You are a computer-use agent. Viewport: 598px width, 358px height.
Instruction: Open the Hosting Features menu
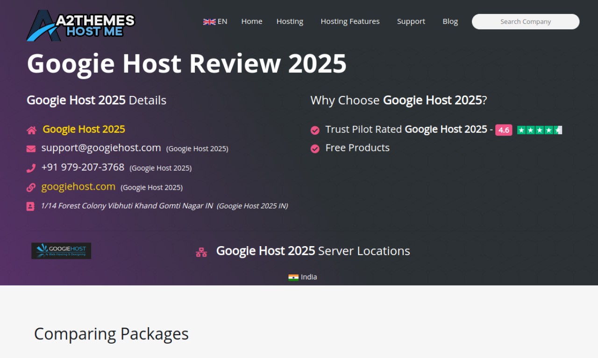tap(350, 21)
